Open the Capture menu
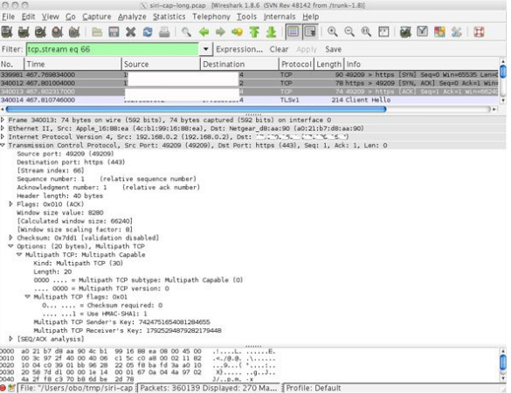 tap(96, 17)
